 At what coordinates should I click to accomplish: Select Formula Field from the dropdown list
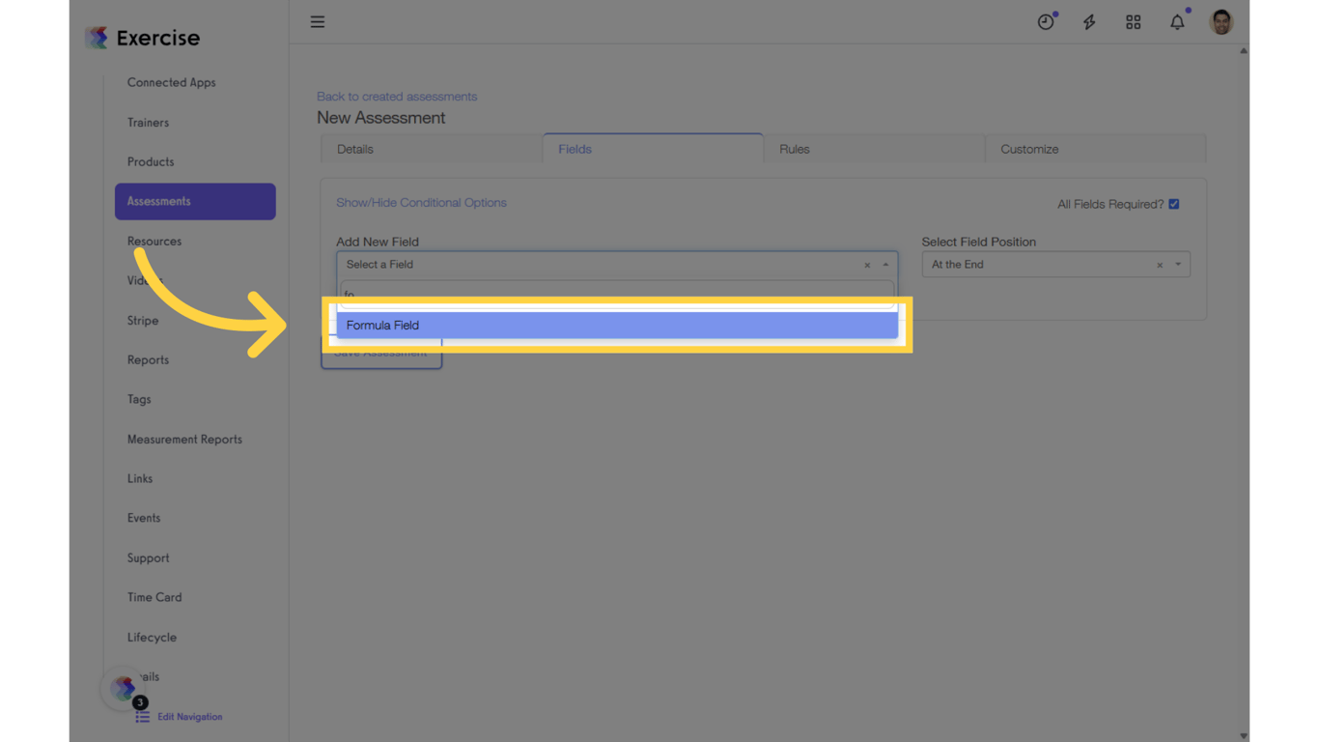pyautogui.click(x=617, y=325)
